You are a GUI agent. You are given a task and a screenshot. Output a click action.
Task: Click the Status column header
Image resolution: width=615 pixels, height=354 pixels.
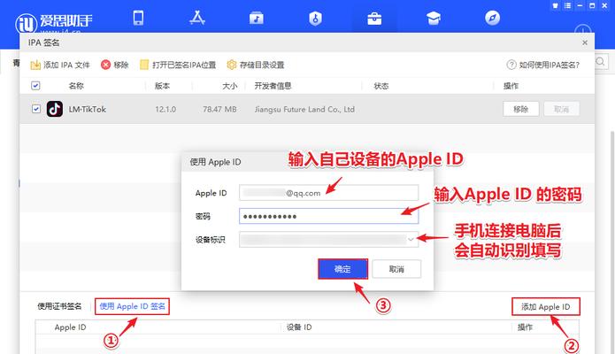pyautogui.click(x=381, y=86)
